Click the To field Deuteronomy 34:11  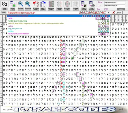pos(114,6)
